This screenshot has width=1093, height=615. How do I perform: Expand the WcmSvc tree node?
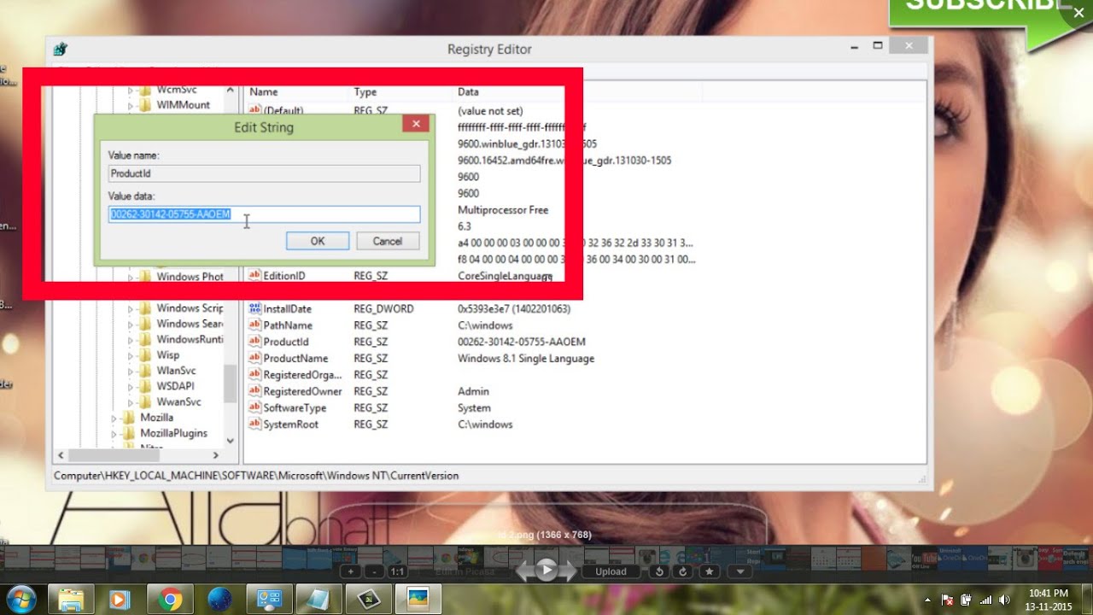[131, 90]
